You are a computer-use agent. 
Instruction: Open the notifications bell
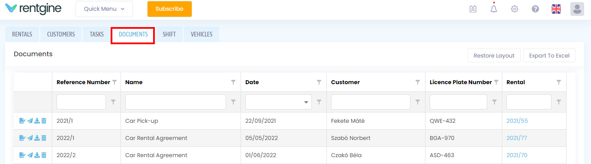pyautogui.click(x=494, y=9)
